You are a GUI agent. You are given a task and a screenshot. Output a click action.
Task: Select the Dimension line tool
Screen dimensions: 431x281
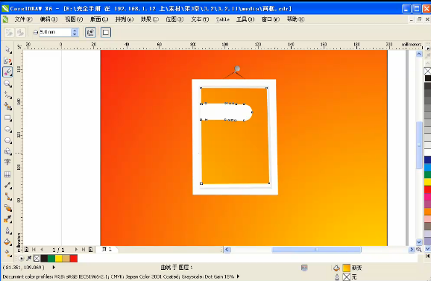(x=7, y=186)
